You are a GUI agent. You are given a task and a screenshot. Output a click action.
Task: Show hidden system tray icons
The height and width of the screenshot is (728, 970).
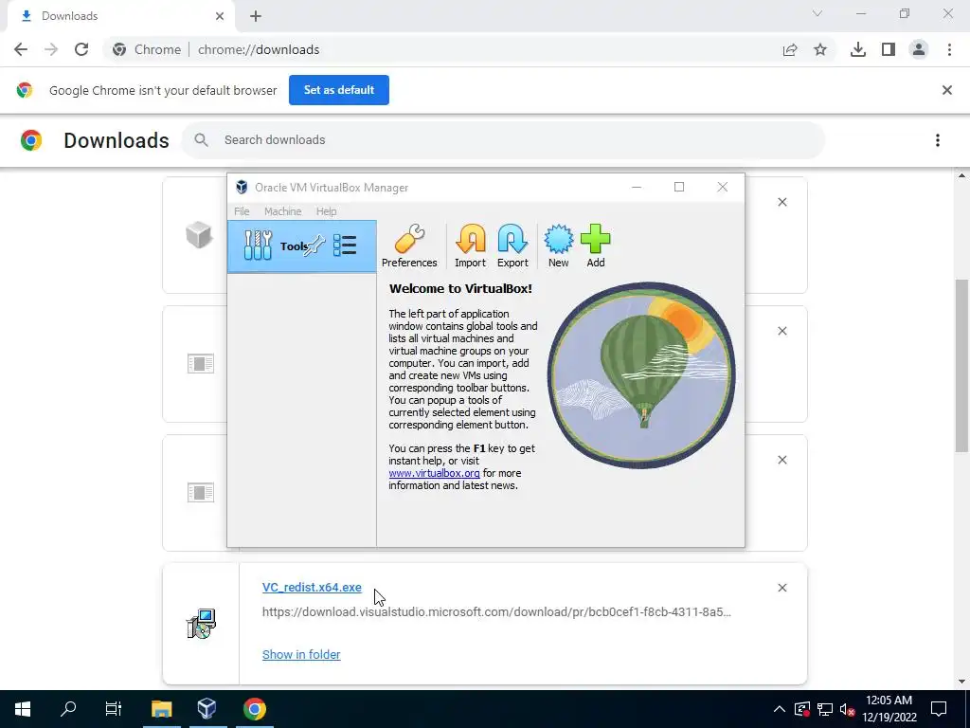click(780, 709)
